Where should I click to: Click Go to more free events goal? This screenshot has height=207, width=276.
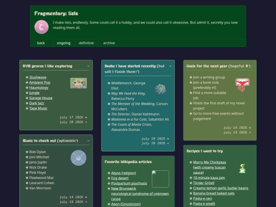click(x=218, y=116)
